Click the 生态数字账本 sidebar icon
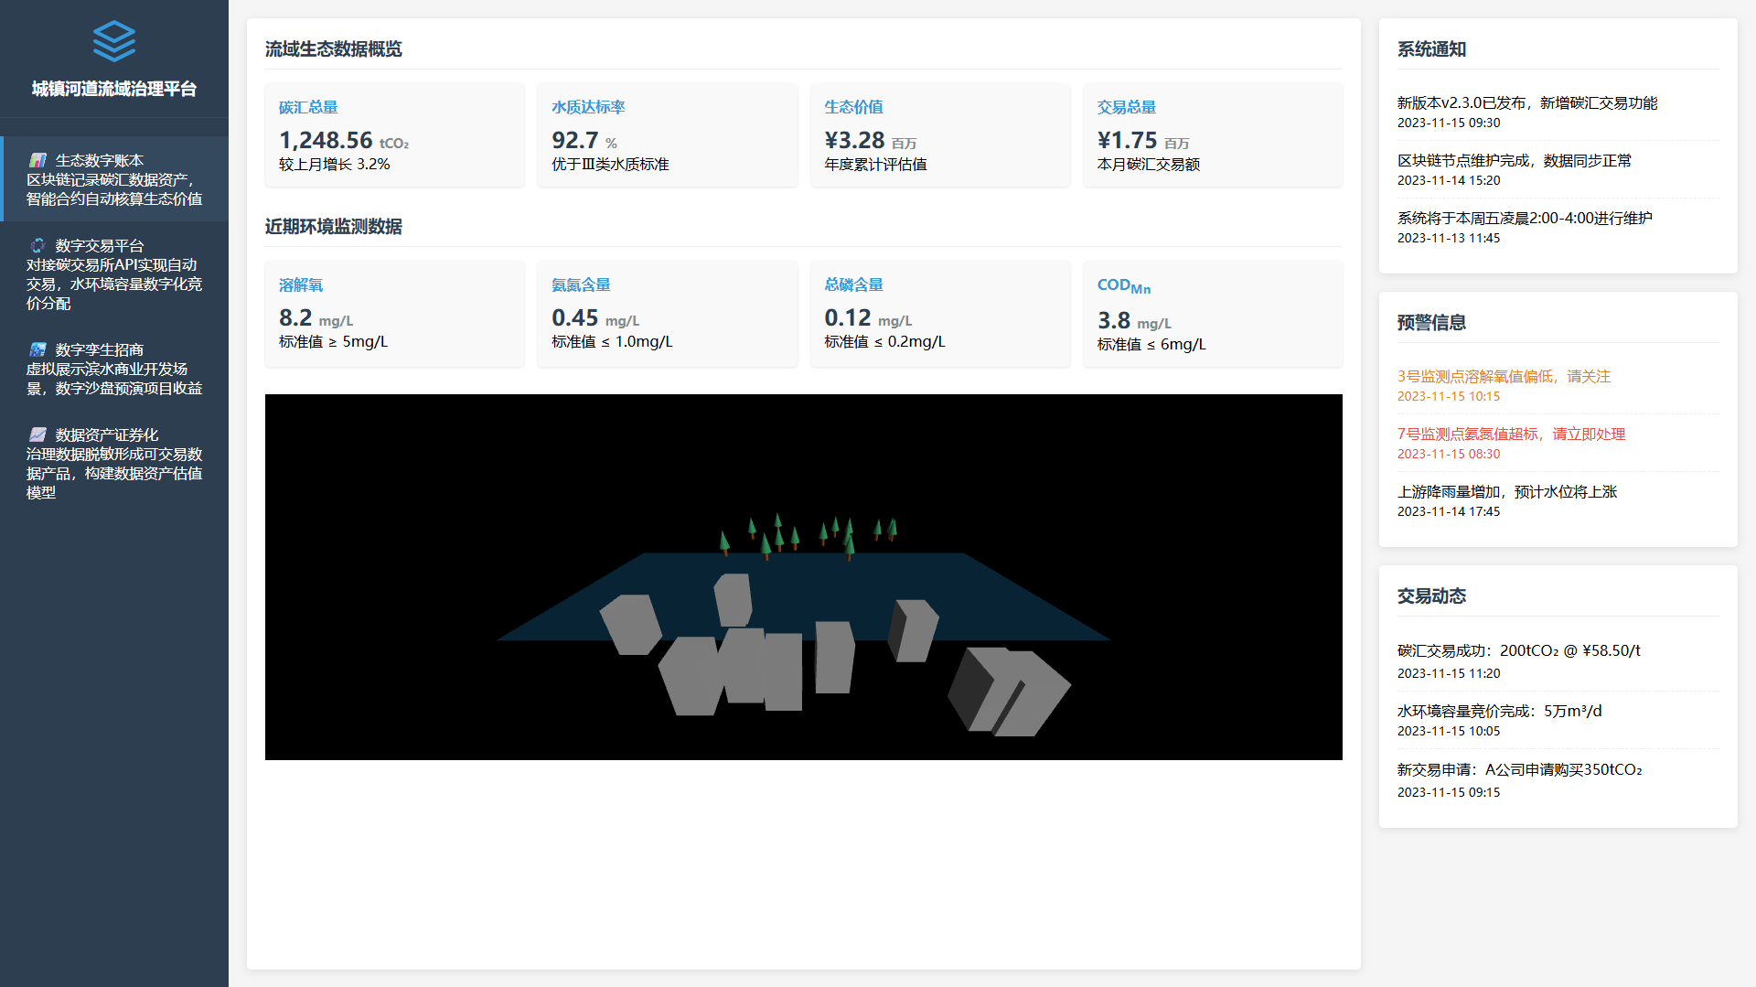Viewport: 1756px width, 987px height. 37,160
